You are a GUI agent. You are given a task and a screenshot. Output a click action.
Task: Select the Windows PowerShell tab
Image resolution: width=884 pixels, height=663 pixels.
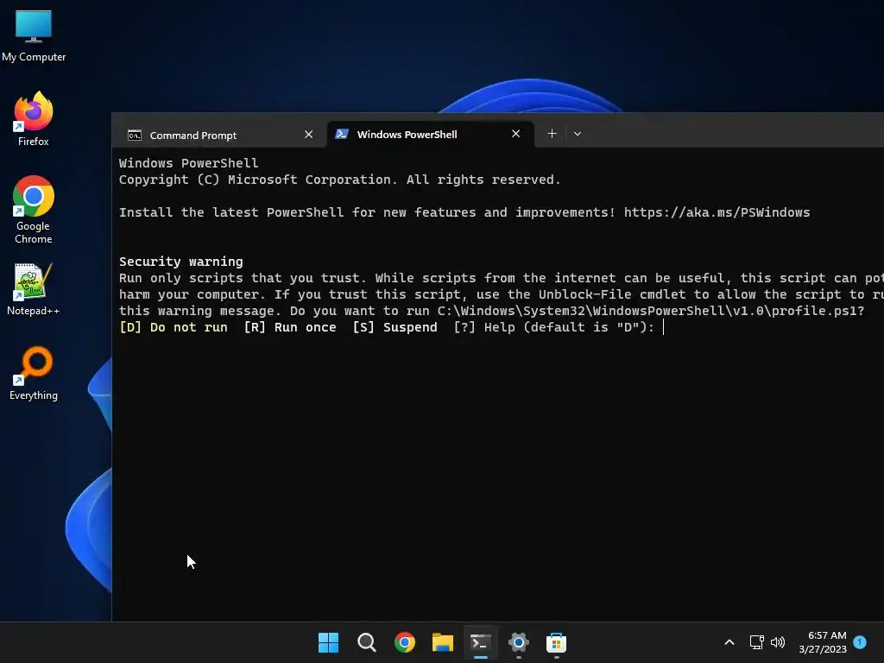(x=430, y=134)
